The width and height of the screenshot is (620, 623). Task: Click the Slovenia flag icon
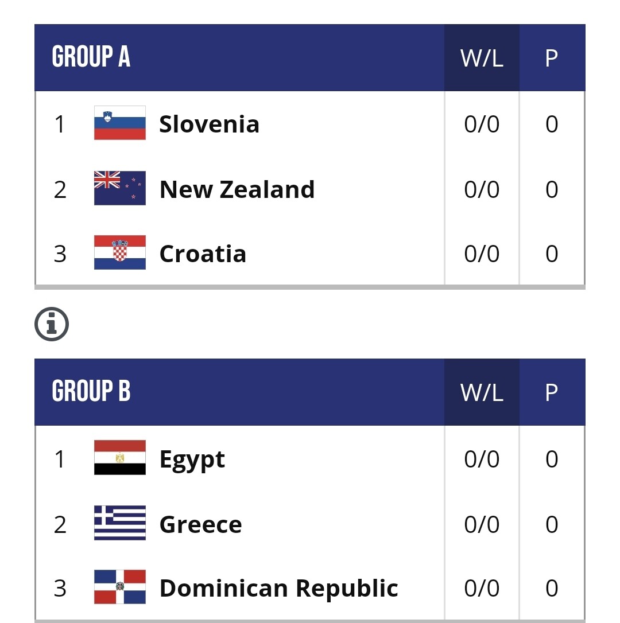point(119,123)
